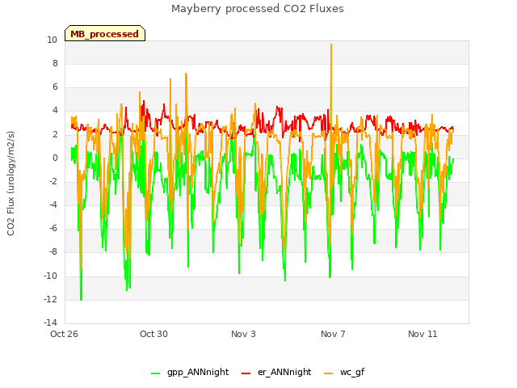Click the green gpp minimum near -12 on Oct 26
This screenshot has width=517, height=388.
[81, 299]
